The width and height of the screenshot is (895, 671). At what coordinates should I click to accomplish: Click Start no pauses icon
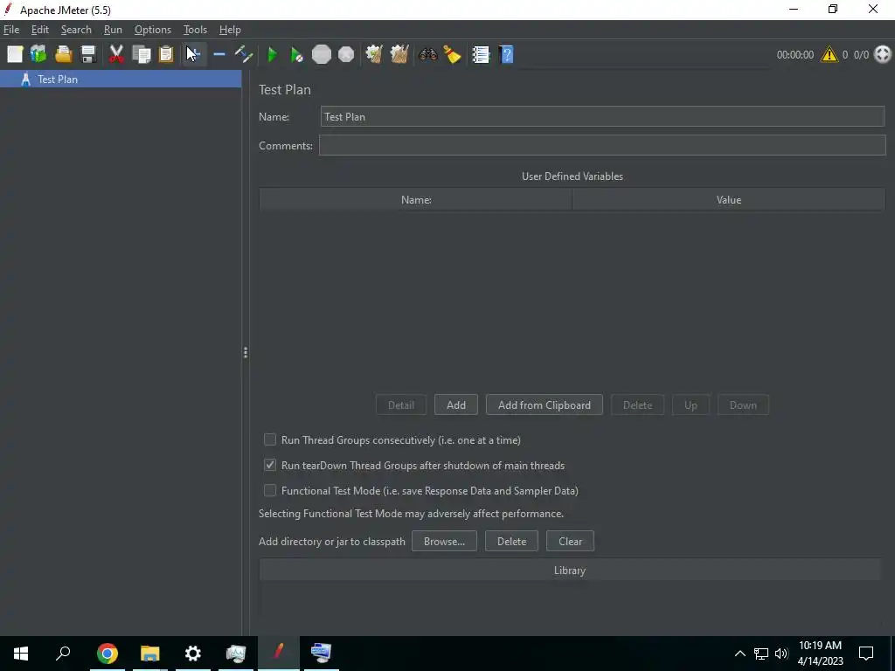coord(297,54)
